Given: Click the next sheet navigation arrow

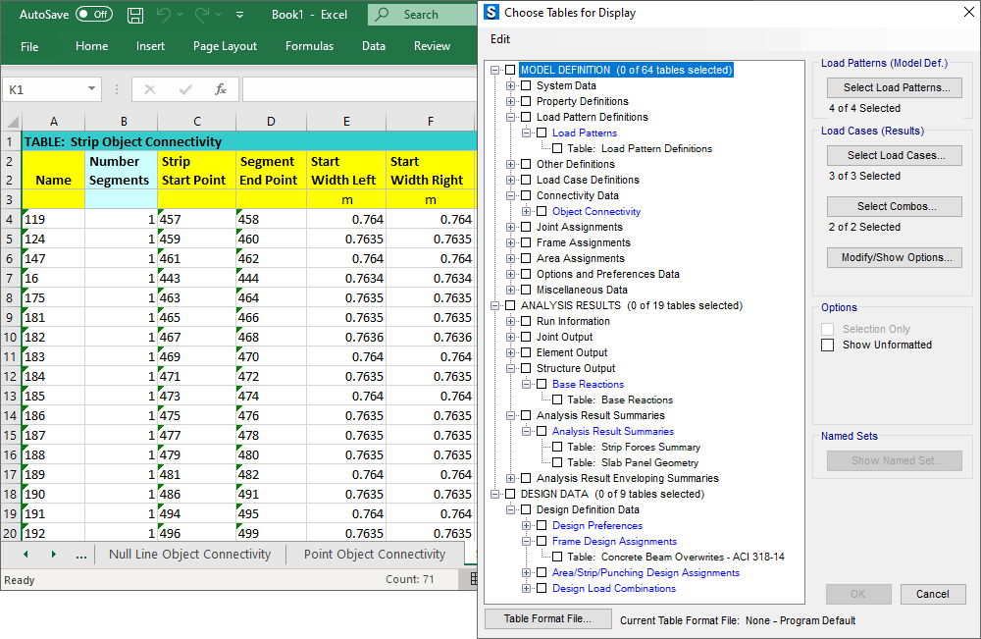Looking at the screenshot, I should click(53, 555).
